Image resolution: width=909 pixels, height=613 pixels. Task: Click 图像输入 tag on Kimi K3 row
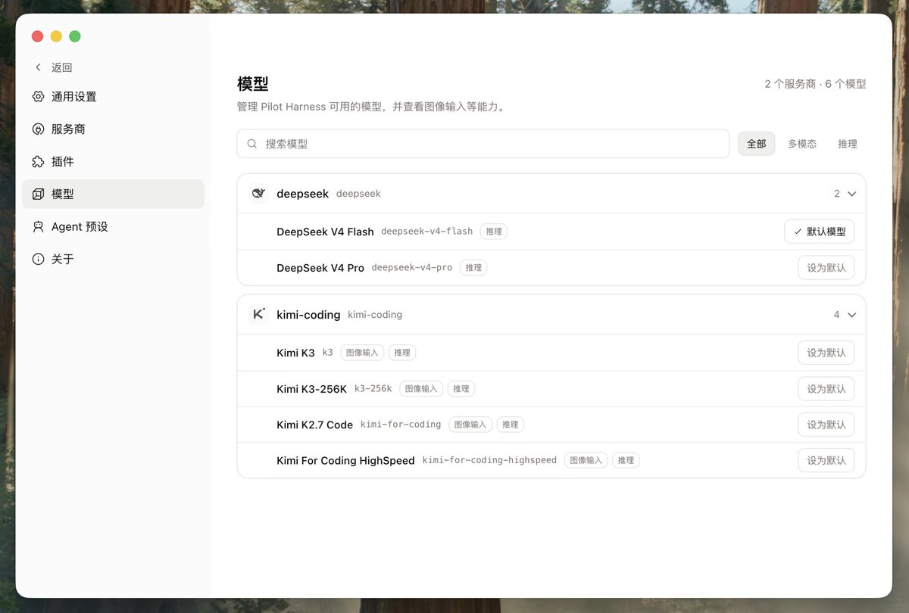click(x=362, y=353)
